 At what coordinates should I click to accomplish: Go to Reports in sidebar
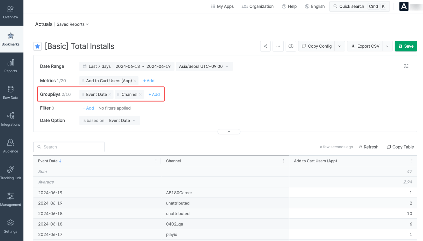pyautogui.click(x=11, y=66)
